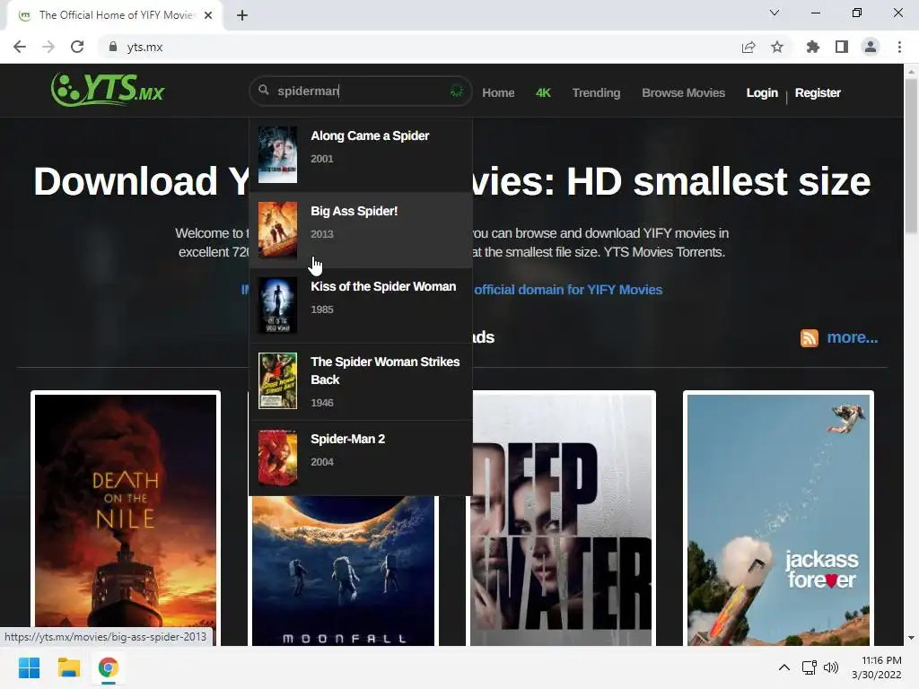This screenshot has height=689, width=919.
Task: Open Browse Movies nav link
Action: 683,92
